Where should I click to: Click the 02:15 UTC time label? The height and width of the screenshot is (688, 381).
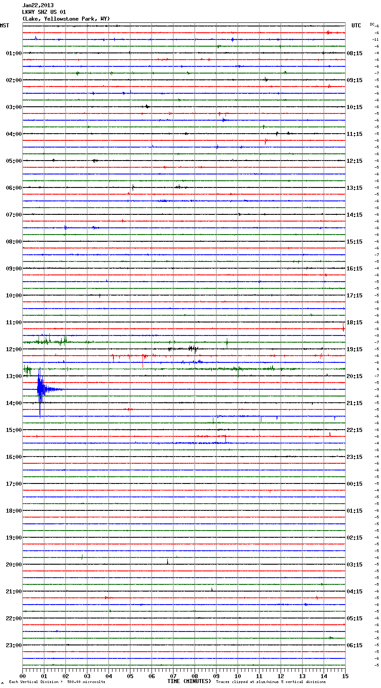pyautogui.click(x=355, y=538)
